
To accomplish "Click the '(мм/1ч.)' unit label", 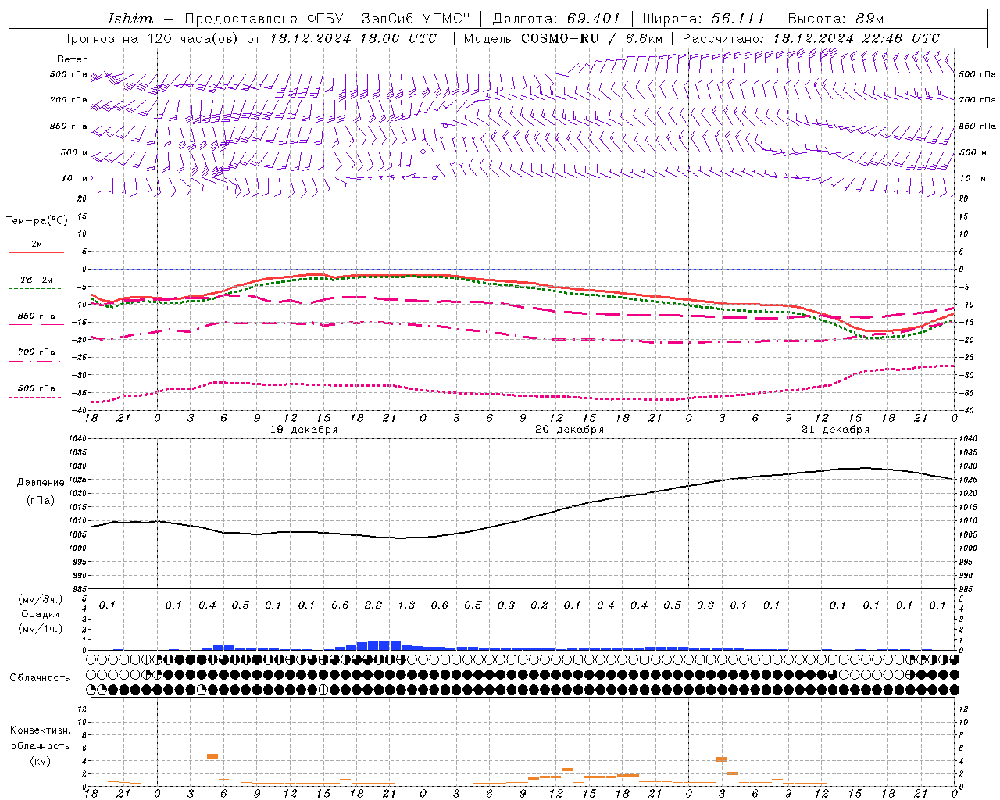I will (41, 629).
